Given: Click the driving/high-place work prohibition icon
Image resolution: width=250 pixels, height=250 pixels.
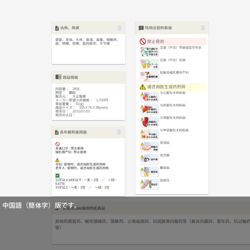Looking at the screenshot, I should [149, 51].
